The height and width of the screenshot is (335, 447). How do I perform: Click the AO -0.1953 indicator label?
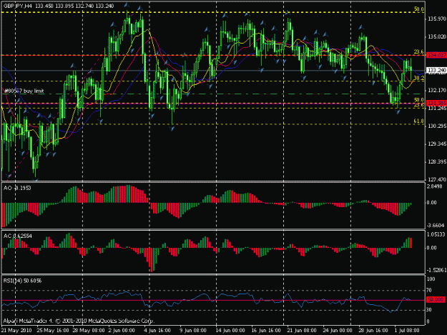(x=17, y=188)
